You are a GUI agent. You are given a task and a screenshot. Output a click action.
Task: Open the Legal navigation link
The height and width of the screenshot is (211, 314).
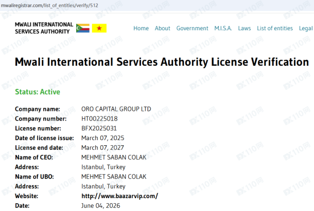coord(306,28)
